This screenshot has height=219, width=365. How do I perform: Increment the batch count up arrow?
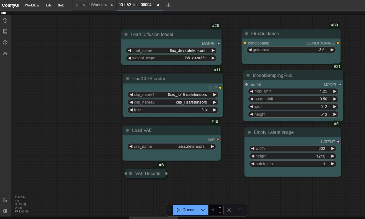pyautogui.click(x=220, y=208)
